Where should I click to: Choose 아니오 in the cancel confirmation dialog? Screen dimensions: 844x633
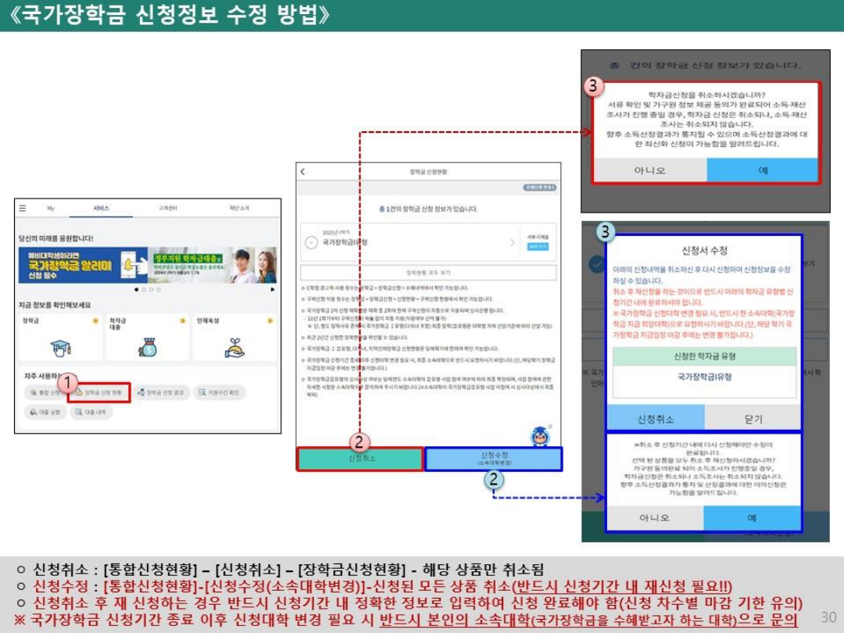[x=649, y=170]
